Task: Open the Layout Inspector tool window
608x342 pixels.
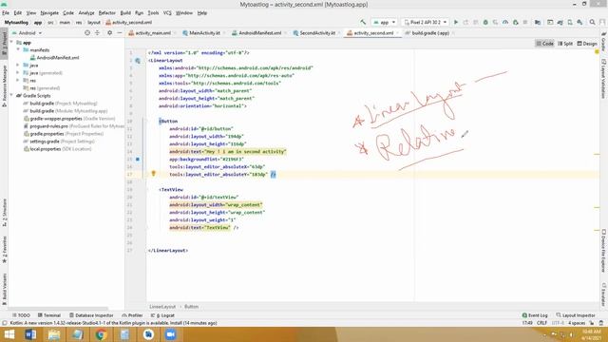Action: (x=576, y=315)
